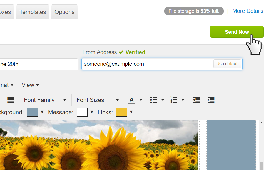Click the From Address email field

coord(147,64)
